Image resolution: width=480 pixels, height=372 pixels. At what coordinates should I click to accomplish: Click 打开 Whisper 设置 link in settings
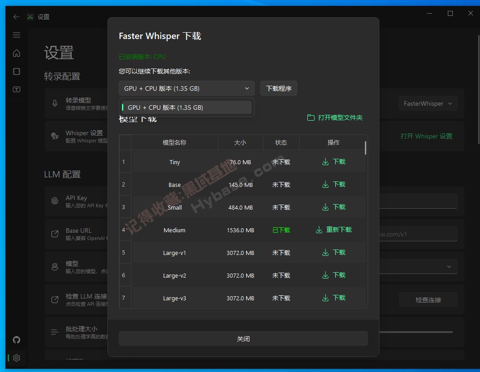pos(427,136)
